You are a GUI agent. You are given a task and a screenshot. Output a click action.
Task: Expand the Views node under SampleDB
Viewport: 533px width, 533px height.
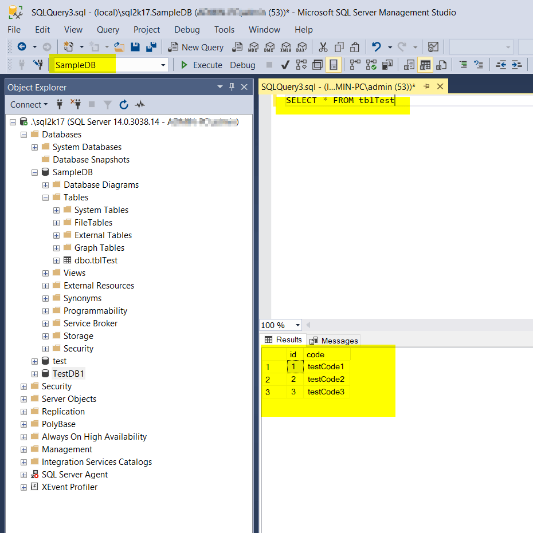[45, 273]
